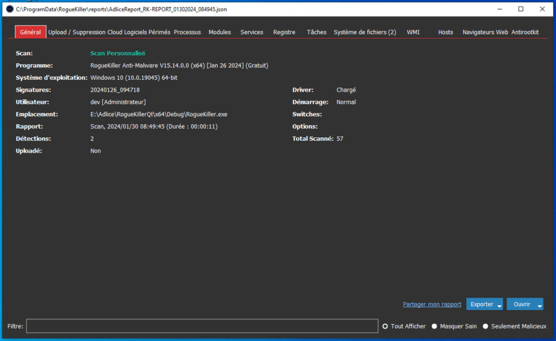Image resolution: width=556 pixels, height=341 pixels.
Task: Maximize the report window
Action: [x=521, y=9]
